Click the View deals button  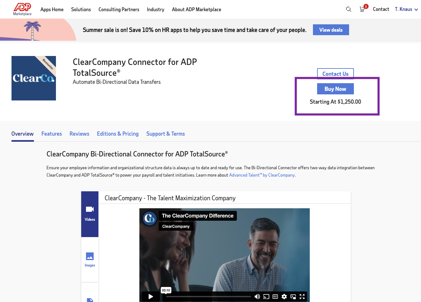tap(331, 30)
